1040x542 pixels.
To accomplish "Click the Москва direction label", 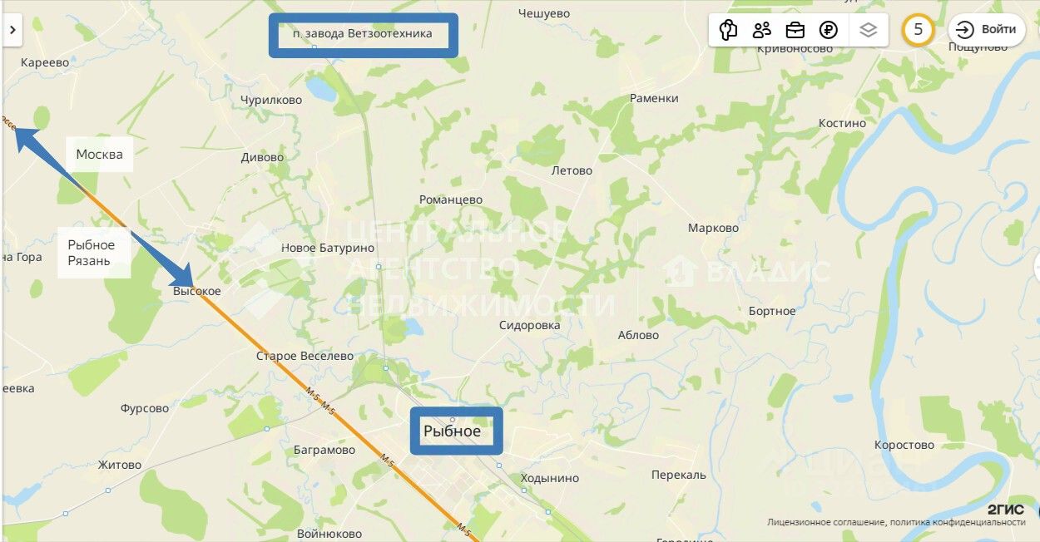I will 99,154.
